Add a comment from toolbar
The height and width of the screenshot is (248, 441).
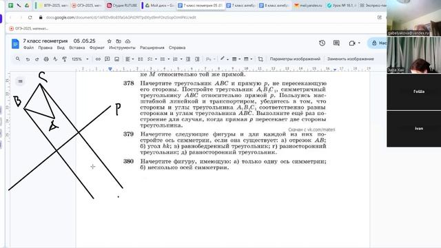[x=107, y=59]
